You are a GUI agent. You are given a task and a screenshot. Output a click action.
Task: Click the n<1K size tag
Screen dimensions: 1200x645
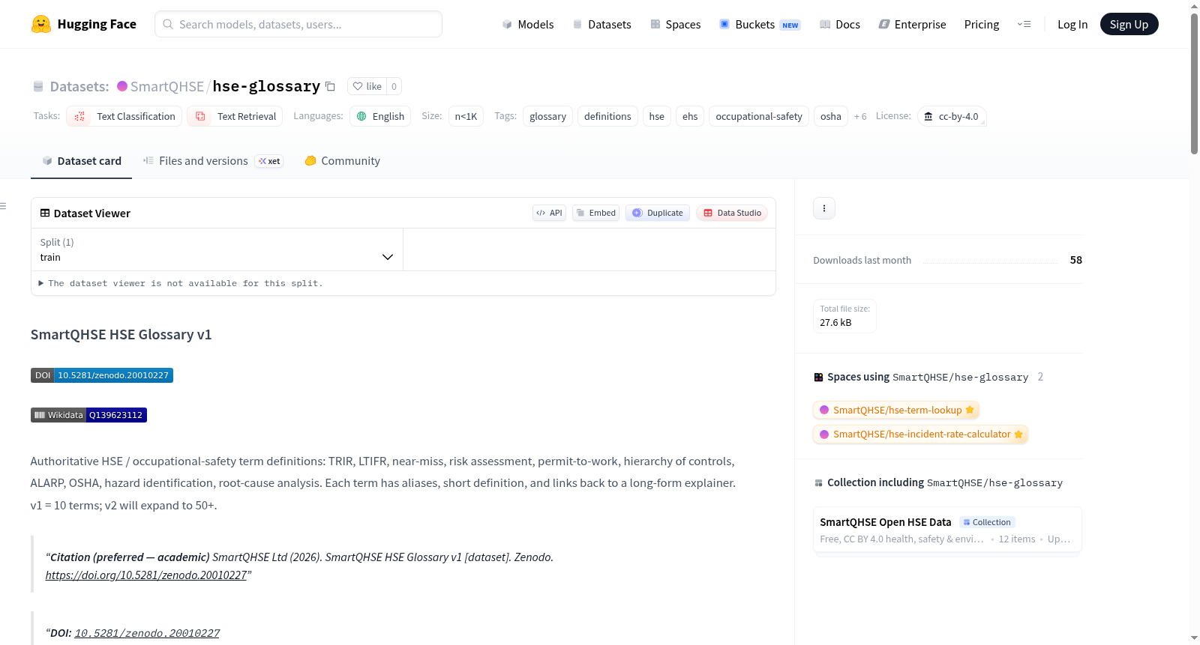pyautogui.click(x=466, y=116)
